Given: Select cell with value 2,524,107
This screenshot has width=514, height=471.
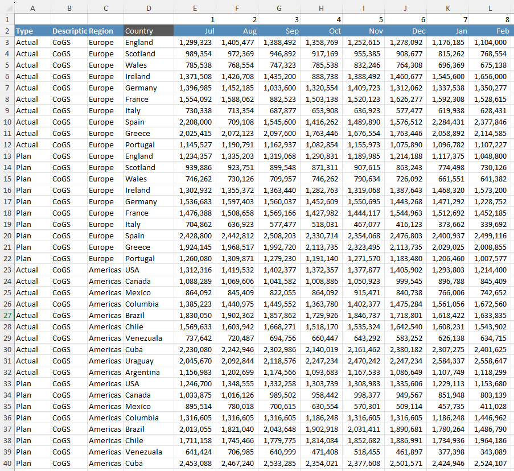Looking at the screenshot, I should tap(490, 464).
